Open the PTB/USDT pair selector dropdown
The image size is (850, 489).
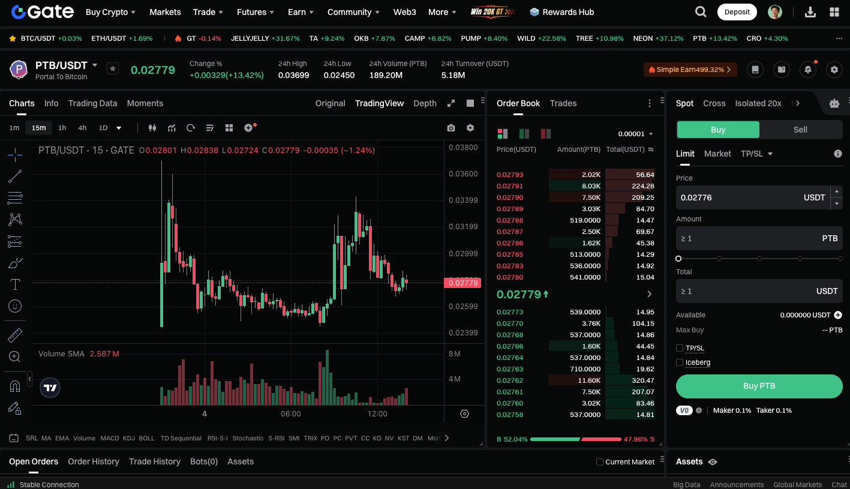(x=94, y=65)
